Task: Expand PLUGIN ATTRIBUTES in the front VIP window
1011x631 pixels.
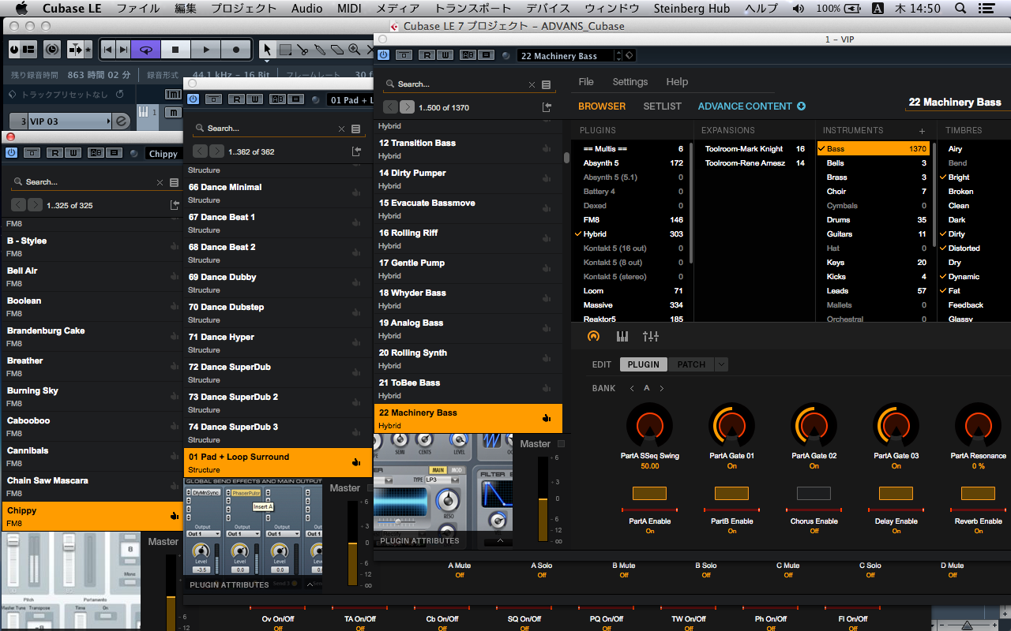Action: coord(499,541)
